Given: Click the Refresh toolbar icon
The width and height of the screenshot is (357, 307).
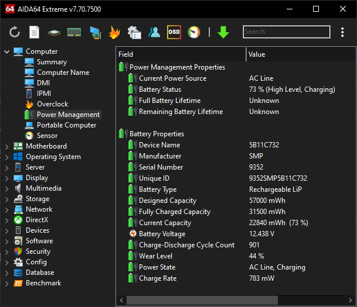Looking at the screenshot, I should (15, 32).
